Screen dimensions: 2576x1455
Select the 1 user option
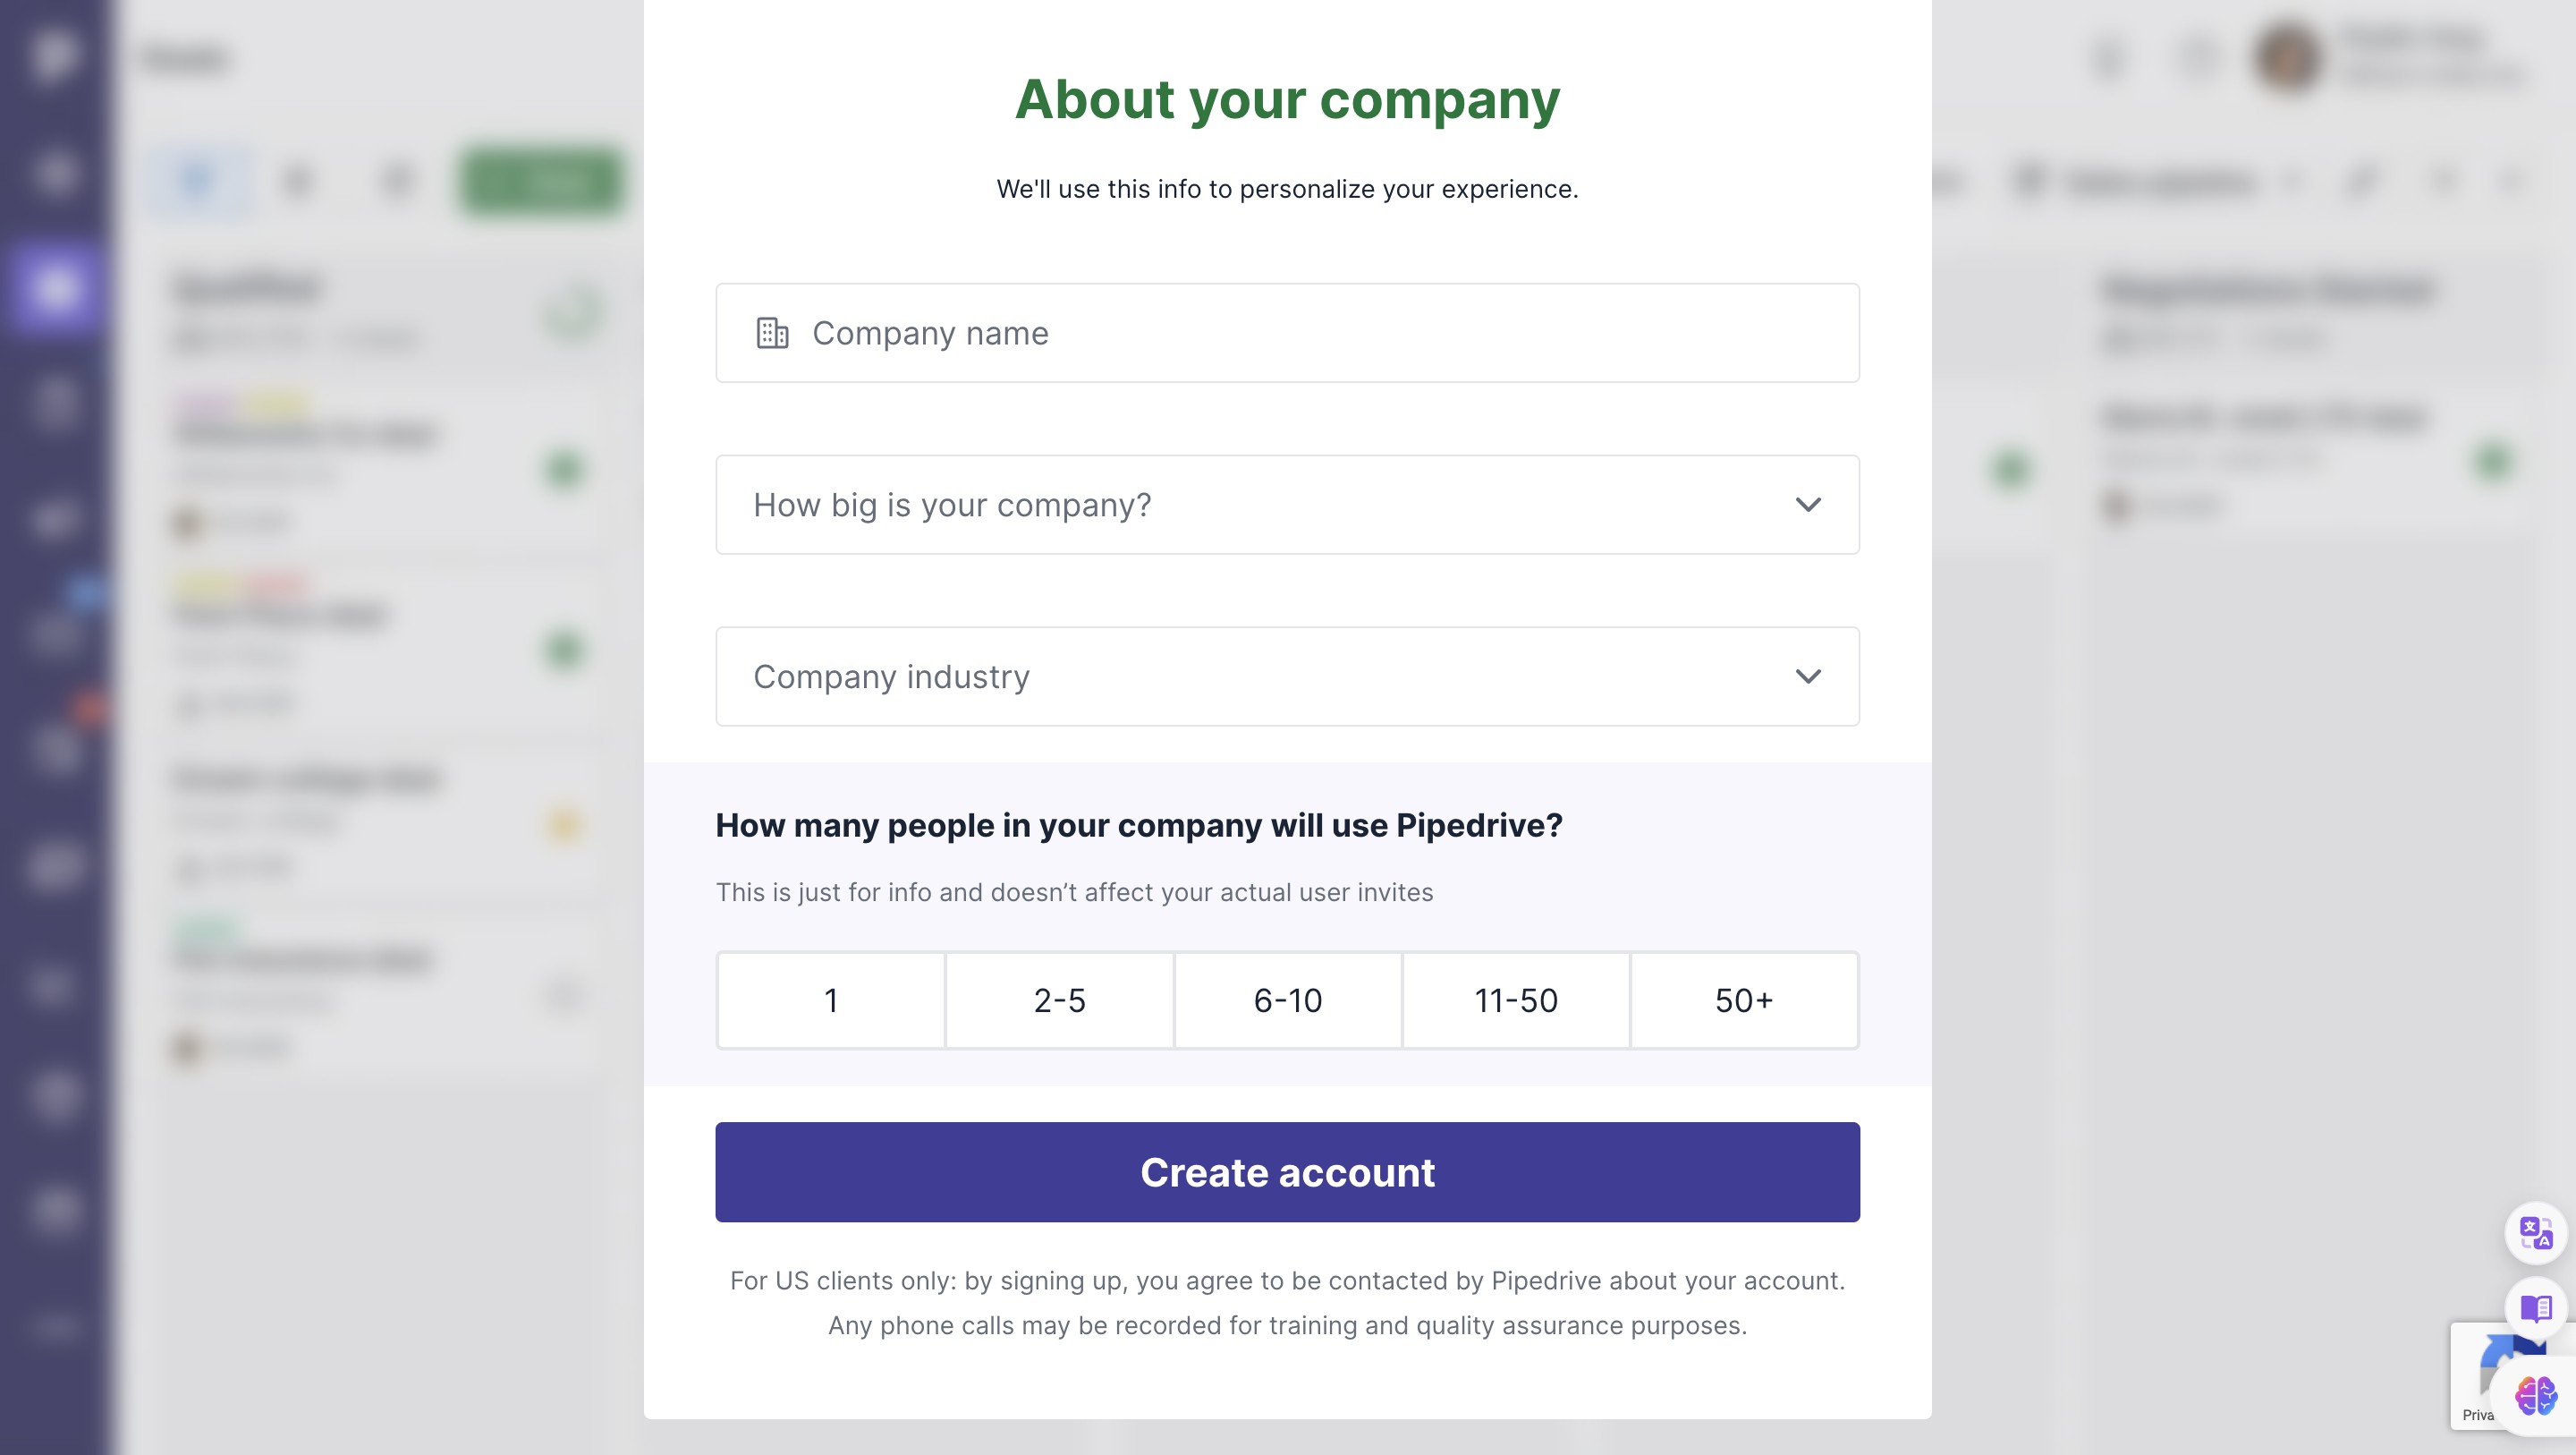coord(831,1000)
